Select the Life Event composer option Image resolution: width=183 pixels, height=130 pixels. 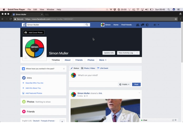tap(103, 68)
